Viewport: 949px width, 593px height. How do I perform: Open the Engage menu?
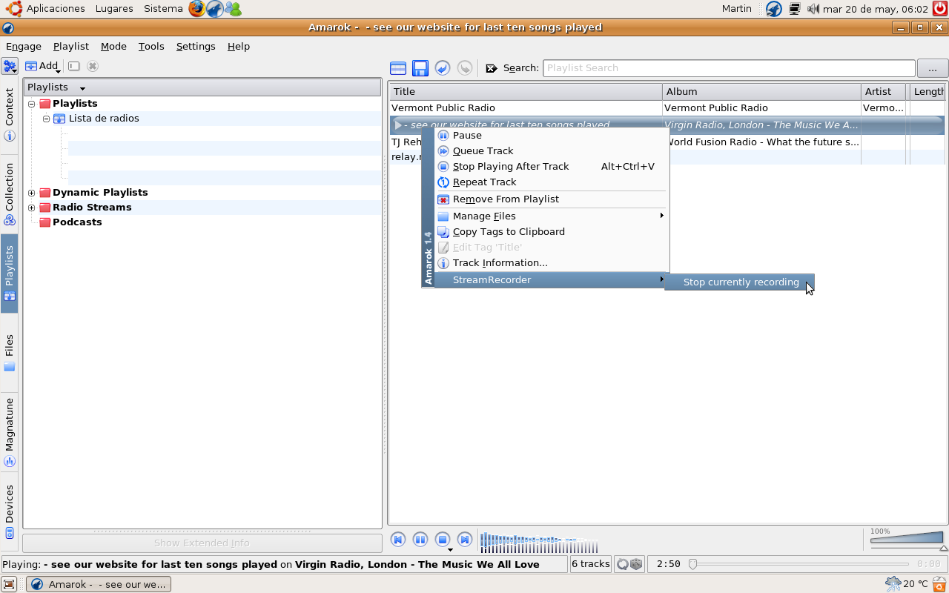23,46
